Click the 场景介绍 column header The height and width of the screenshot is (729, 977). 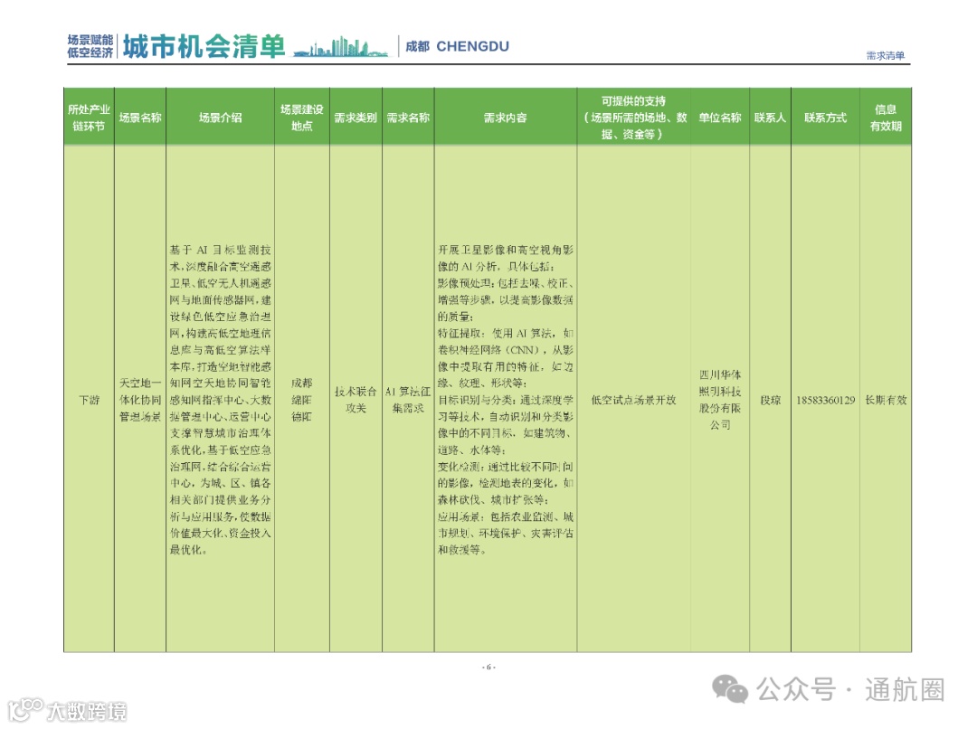(x=220, y=118)
